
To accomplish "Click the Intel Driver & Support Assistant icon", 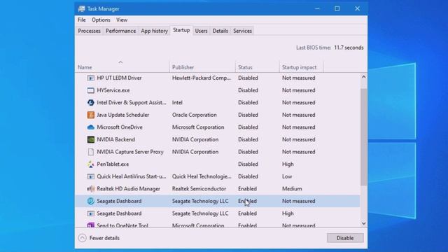I will [x=90, y=103].
